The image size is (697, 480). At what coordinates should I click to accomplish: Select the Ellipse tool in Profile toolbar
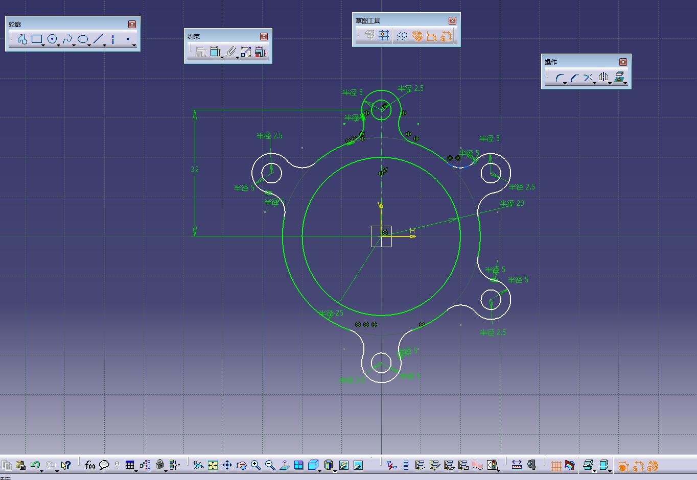[x=82, y=39]
